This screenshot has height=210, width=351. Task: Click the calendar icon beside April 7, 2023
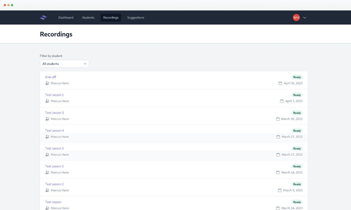pos(282,101)
